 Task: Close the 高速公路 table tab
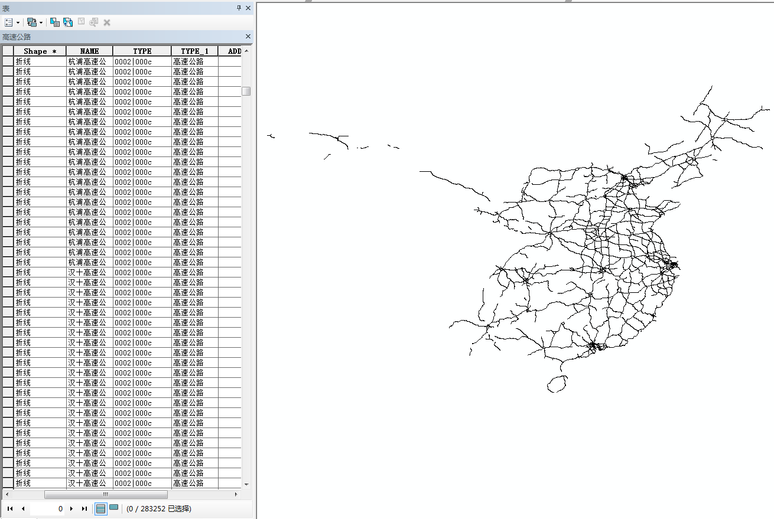click(x=248, y=37)
